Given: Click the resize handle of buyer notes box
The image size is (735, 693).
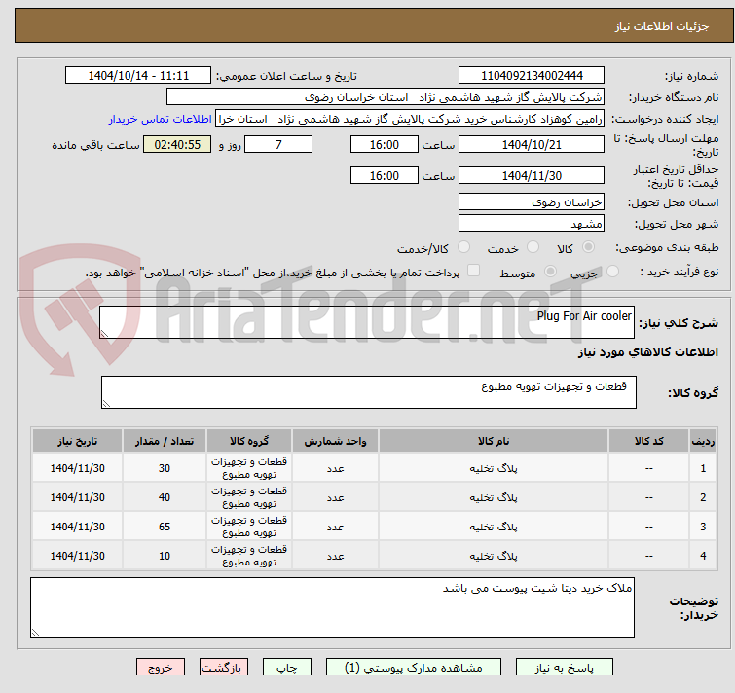Looking at the screenshot, I should coord(35,632).
